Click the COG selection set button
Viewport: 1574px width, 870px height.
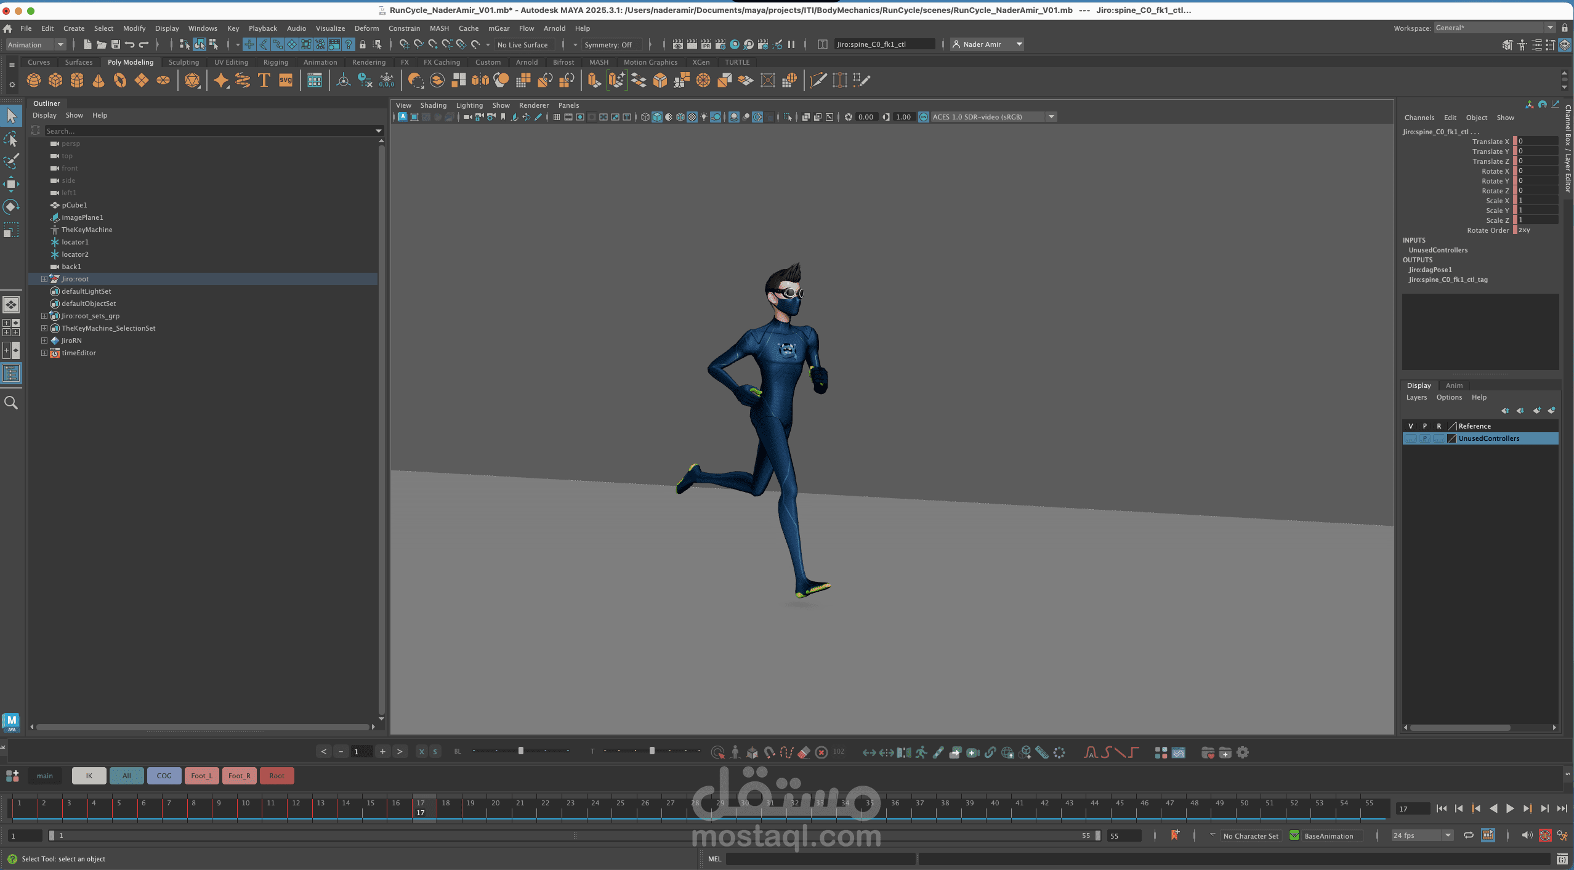pyautogui.click(x=164, y=776)
